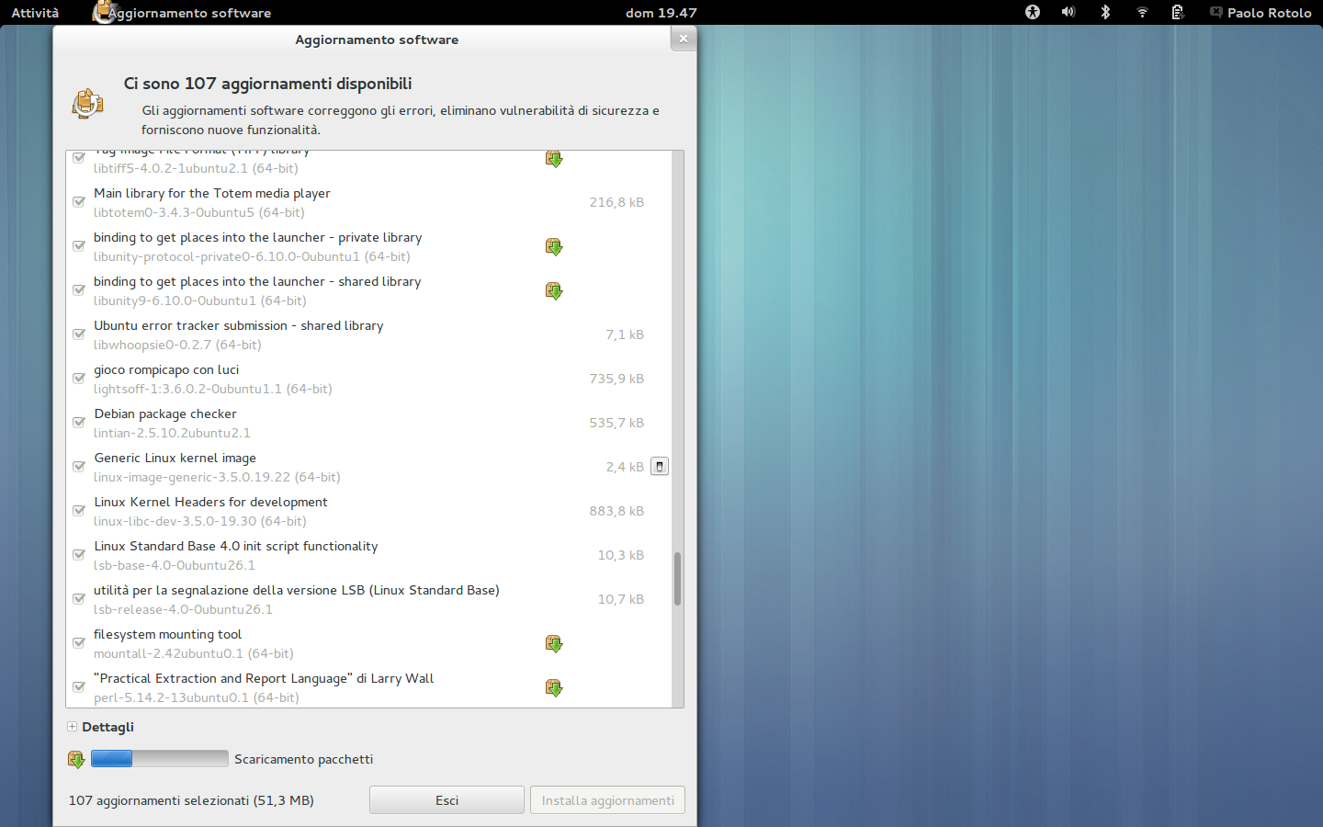Expand the Dettagli section

[x=72, y=727]
